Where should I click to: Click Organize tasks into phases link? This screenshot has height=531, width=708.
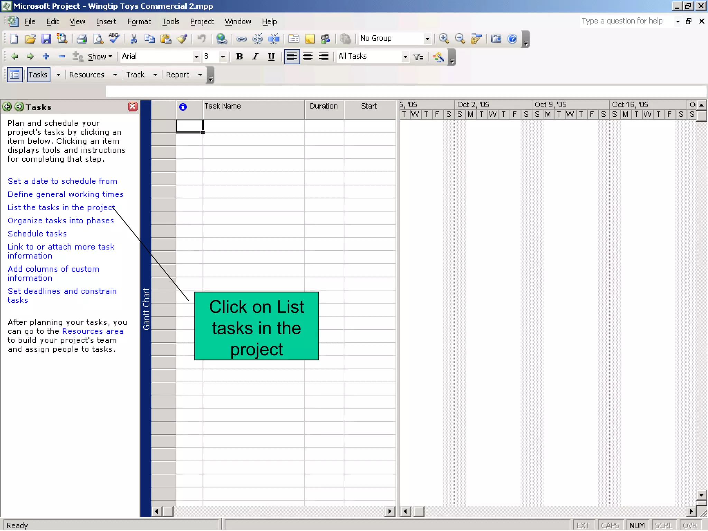click(60, 221)
